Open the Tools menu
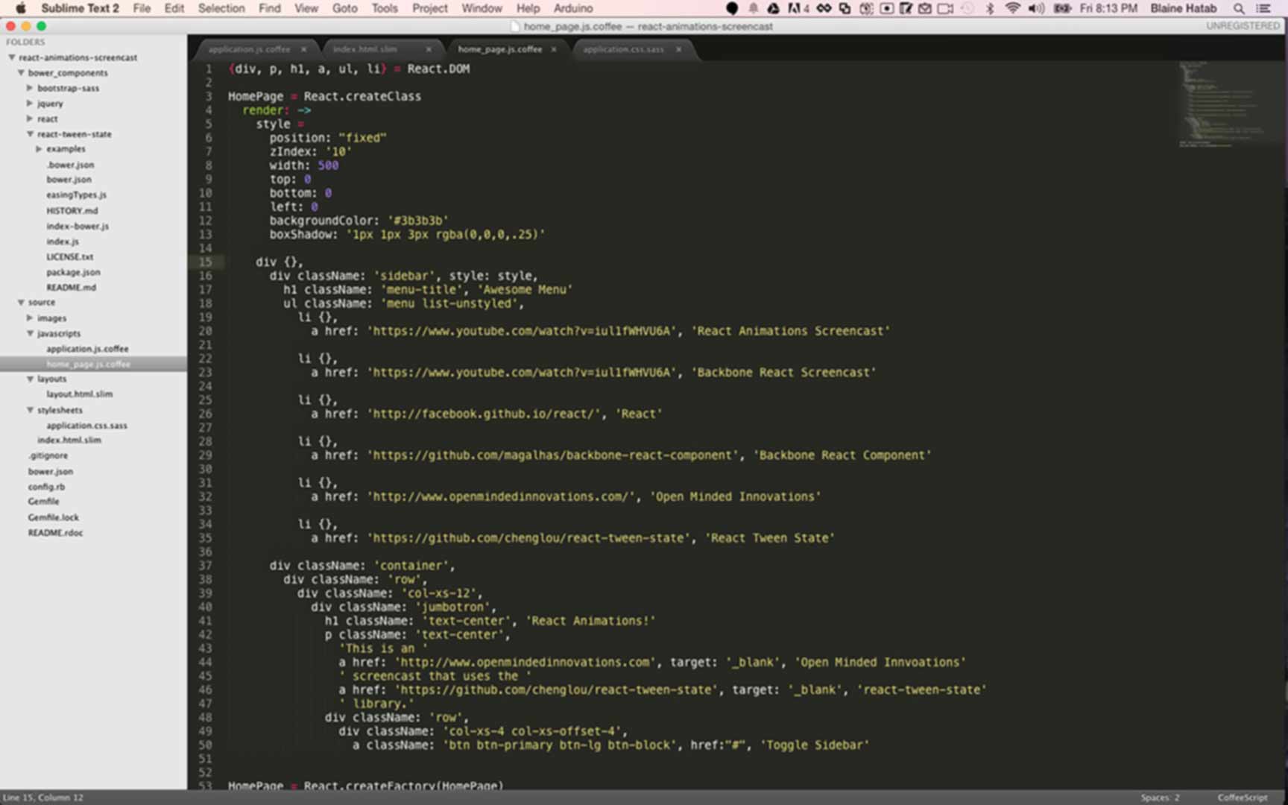This screenshot has width=1288, height=805. (385, 8)
